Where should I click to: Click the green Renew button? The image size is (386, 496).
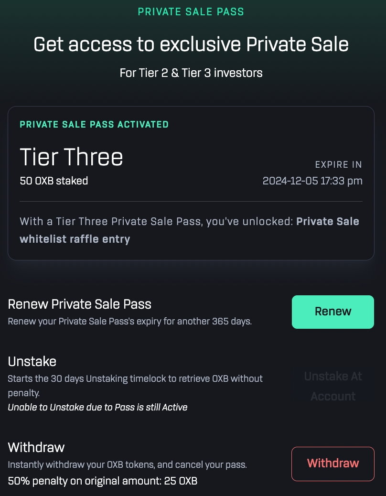click(332, 312)
